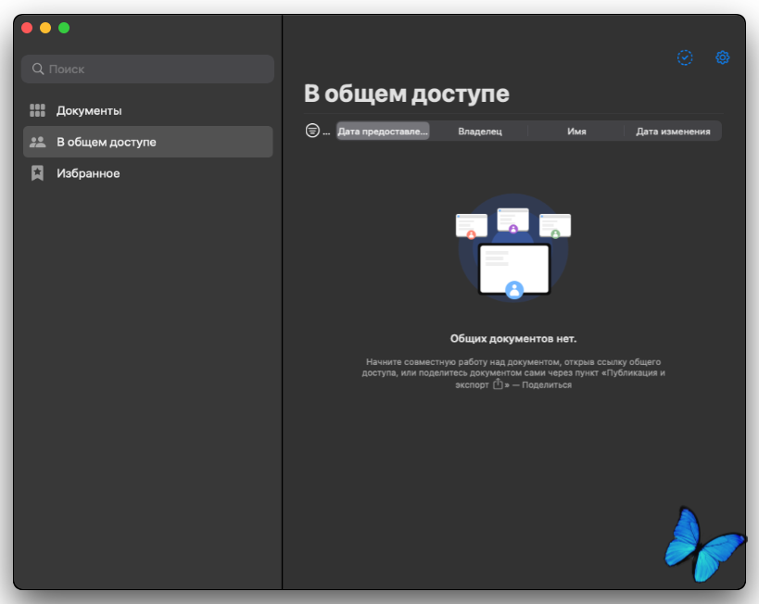
Task: Switch sorting to Имя
Action: [576, 132]
